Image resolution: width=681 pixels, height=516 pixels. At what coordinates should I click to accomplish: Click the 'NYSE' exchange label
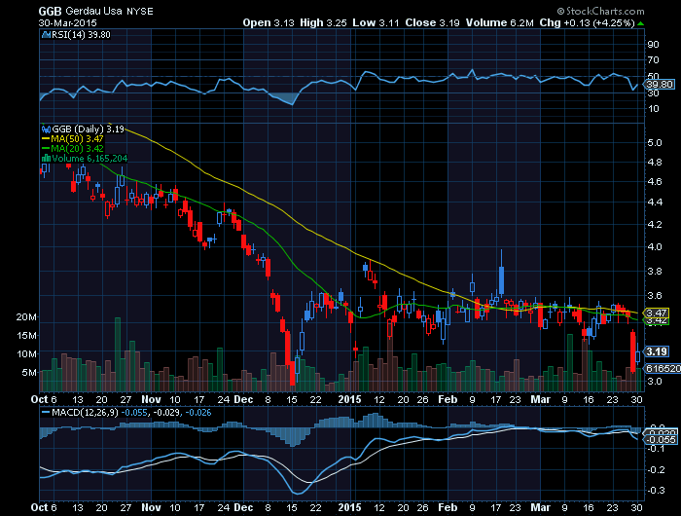[140, 12]
